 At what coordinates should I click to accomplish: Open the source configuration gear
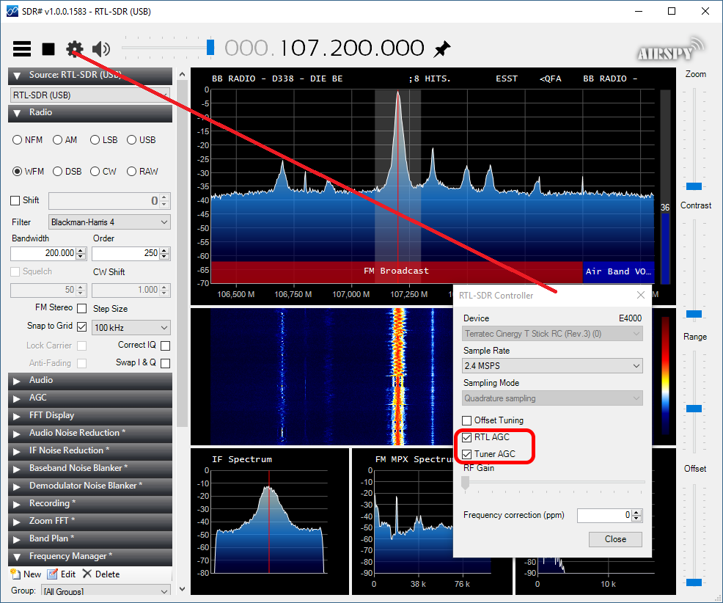tap(74, 48)
